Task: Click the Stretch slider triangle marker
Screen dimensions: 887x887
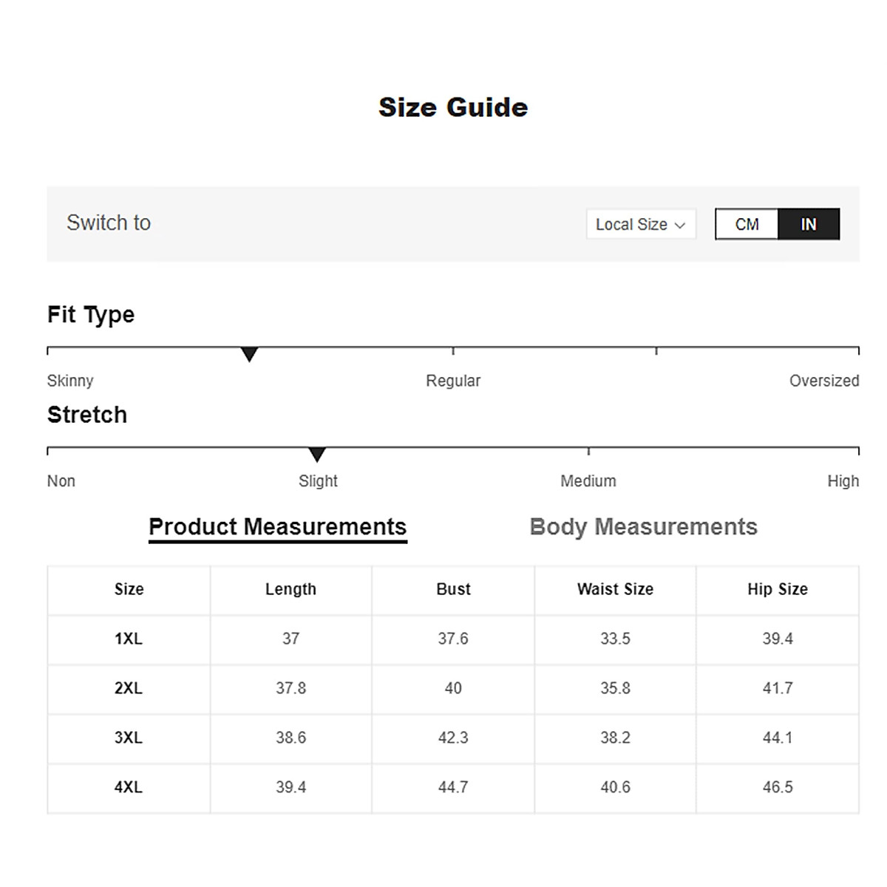Action: pyautogui.click(x=317, y=455)
